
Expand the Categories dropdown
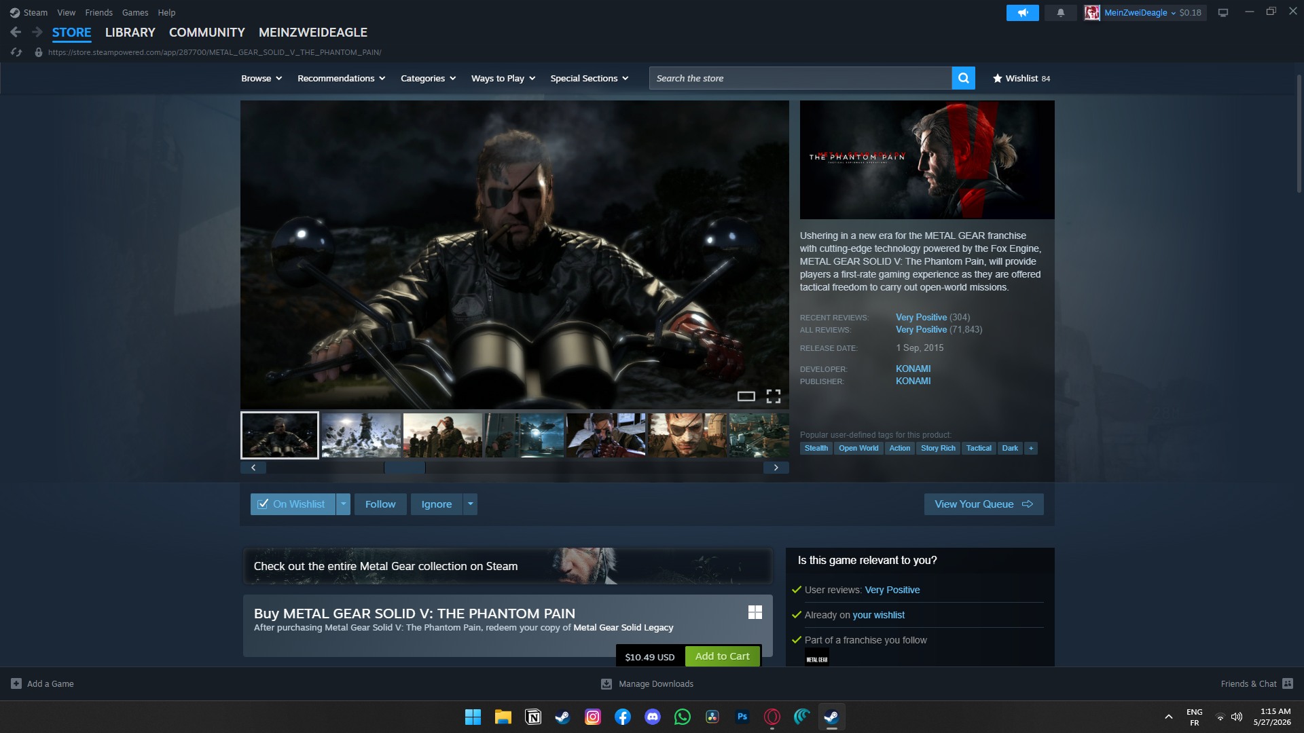(428, 78)
